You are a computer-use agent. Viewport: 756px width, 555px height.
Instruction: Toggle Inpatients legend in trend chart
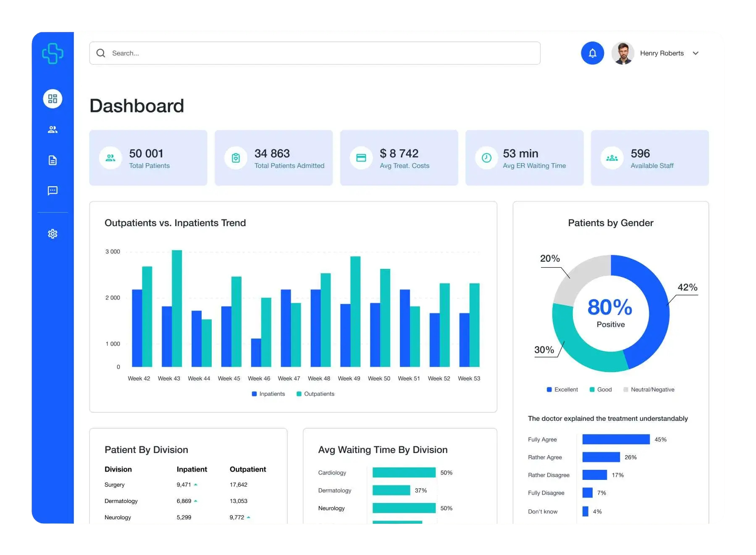coord(268,393)
